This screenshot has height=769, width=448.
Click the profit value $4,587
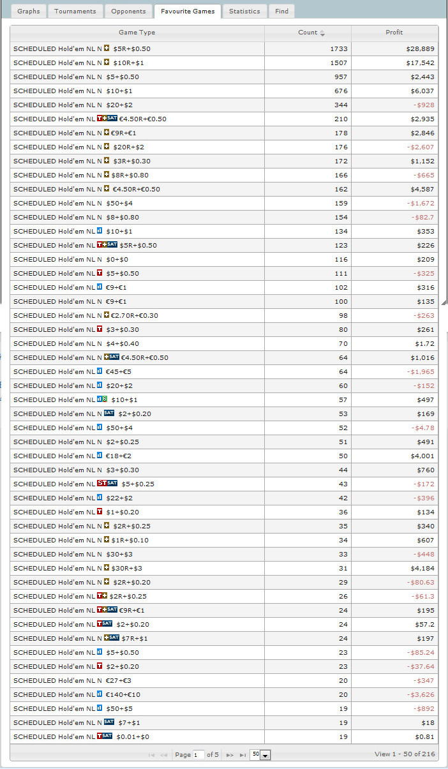point(422,189)
